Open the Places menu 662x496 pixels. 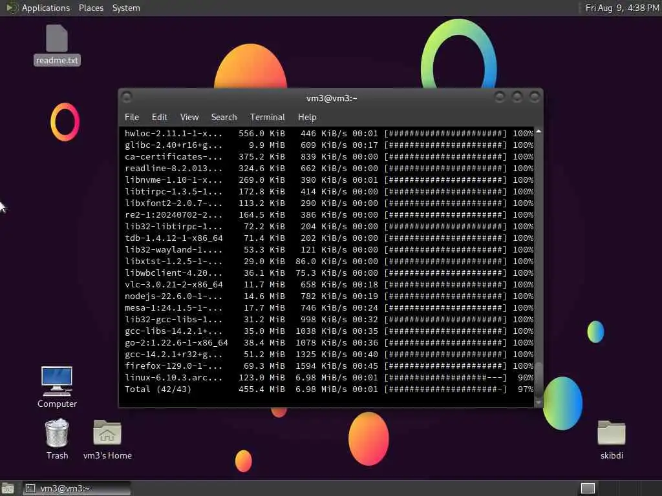(x=91, y=8)
